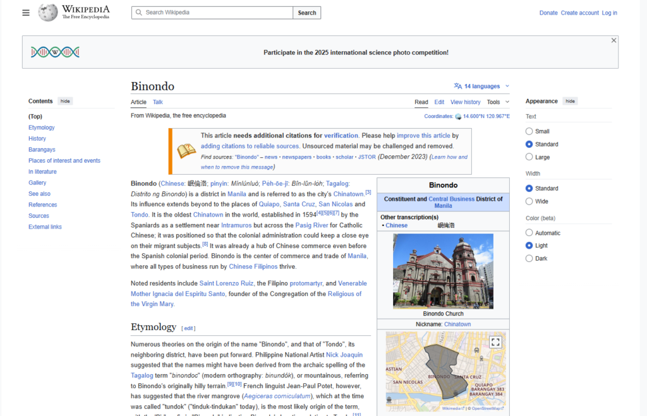Switch to the Talk tab
Viewport: 647px width, 416px height.
[157, 102]
